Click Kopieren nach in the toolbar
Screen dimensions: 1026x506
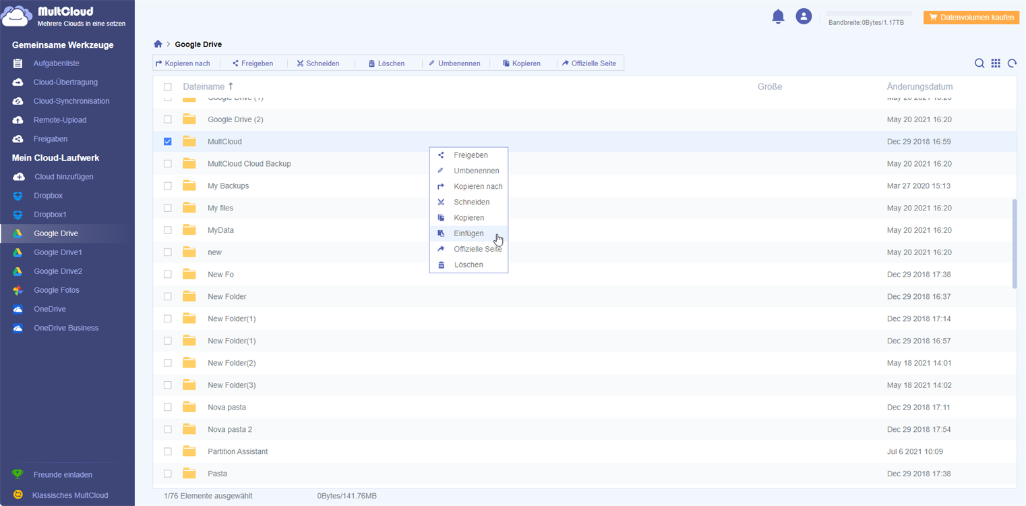[x=183, y=63]
